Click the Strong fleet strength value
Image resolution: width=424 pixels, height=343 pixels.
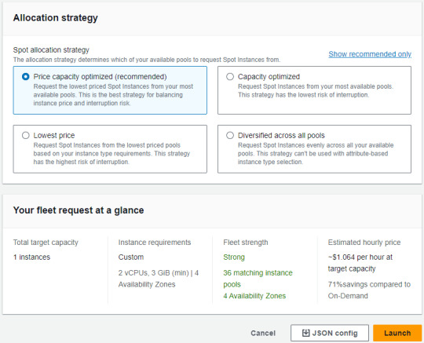pyautogui.click(x=234, y=257)
